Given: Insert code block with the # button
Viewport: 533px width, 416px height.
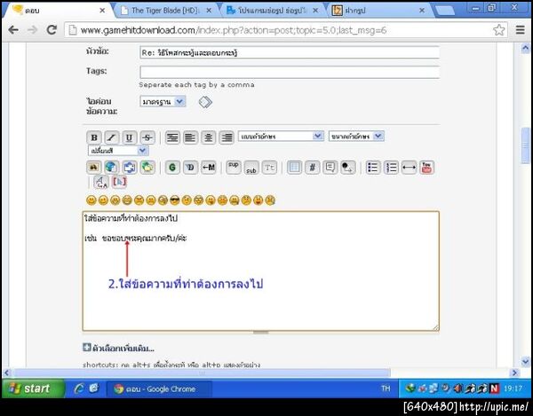Looking at the screenshot, I should click(x=312, y=168).
